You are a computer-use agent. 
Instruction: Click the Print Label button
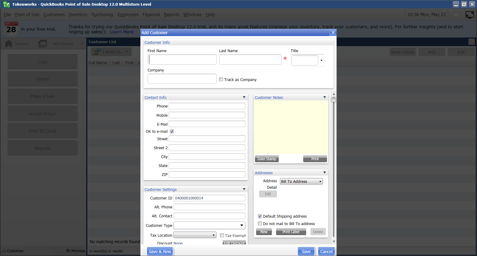point(291,232)
